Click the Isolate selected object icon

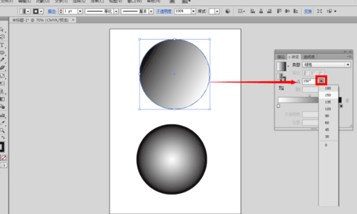tap(320, 11)
